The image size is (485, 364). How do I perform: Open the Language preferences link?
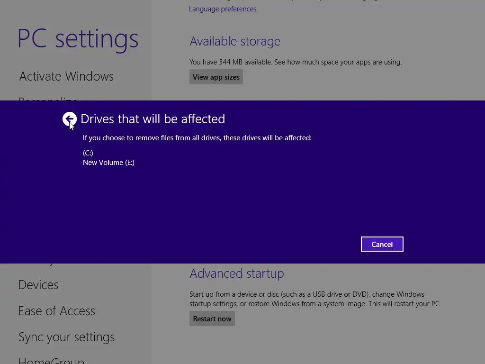coord(223,9)
